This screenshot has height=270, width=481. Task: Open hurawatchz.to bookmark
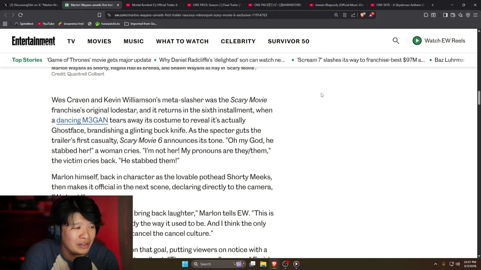pos(108,24)
